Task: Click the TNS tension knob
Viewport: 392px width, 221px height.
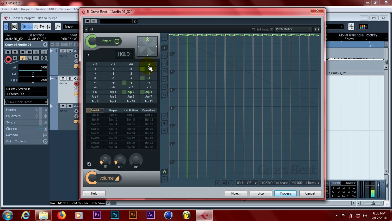Action: pos(136,159)
